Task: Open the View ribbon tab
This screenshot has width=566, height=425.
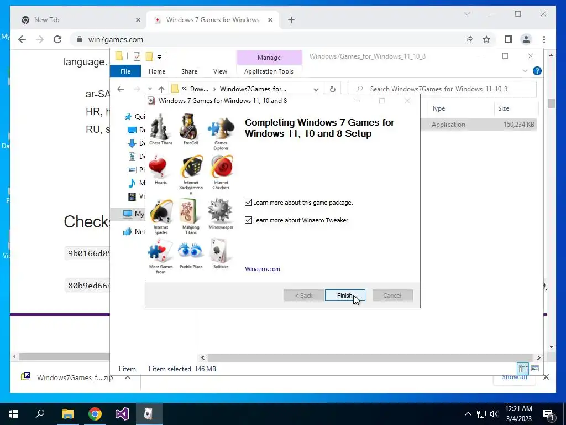Action: click(x=220, y=71)
